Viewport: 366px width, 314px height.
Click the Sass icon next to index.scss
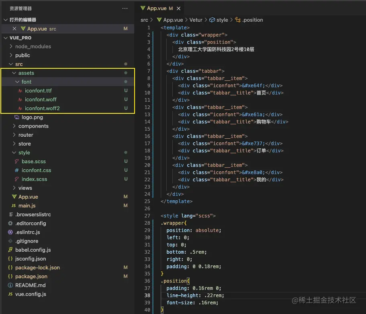(x=16, y=179)
